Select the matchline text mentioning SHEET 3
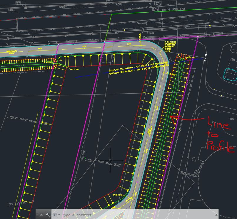Screen dimensions: 237x219 (x=139, y=70)
